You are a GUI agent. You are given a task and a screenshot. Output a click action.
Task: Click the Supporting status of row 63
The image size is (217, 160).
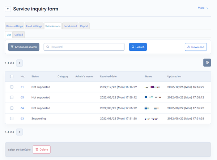39,119
